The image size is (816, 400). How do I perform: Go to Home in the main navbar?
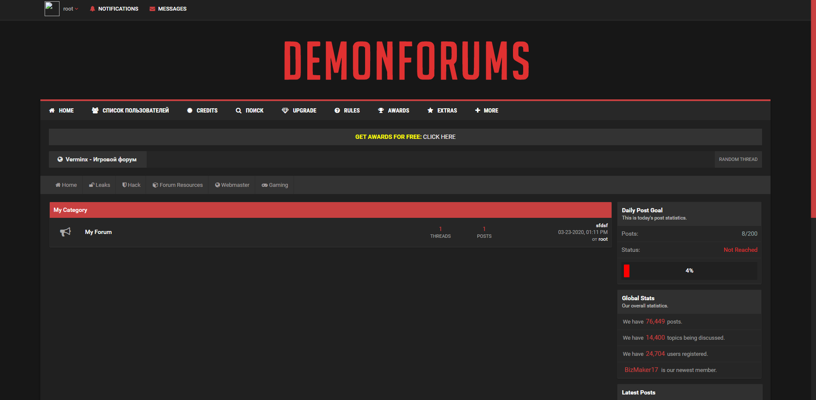(x=62, y=110)
